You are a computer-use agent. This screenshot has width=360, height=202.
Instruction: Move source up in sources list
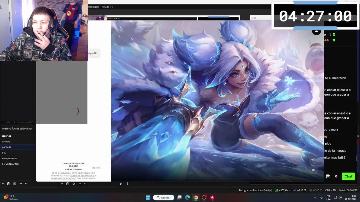(x=80, y=183)
